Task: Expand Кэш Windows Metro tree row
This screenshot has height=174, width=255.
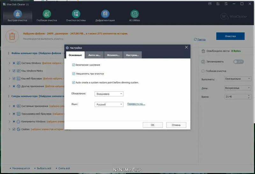Action: click(10, 71)
